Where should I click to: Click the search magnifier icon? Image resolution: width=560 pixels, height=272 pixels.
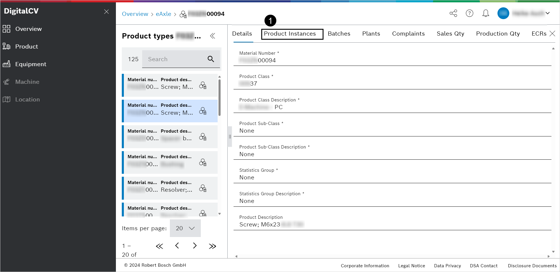pyautogui.click(x=211, y=59)
